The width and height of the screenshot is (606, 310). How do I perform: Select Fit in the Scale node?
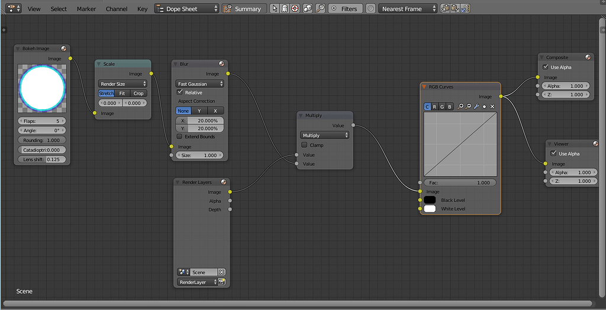tap(122, 93)
